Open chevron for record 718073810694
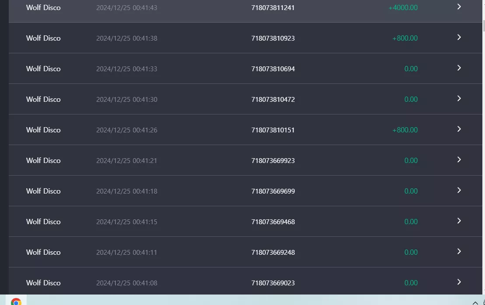Viewport: 485px width, 305px height. point(459,68)
